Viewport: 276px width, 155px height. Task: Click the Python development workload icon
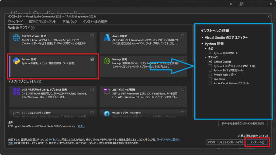point(16,61)
